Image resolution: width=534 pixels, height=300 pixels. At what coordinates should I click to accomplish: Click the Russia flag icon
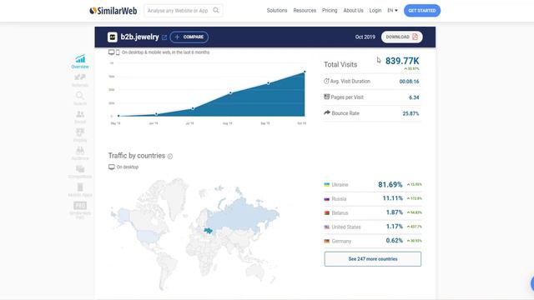pos(327,198)
